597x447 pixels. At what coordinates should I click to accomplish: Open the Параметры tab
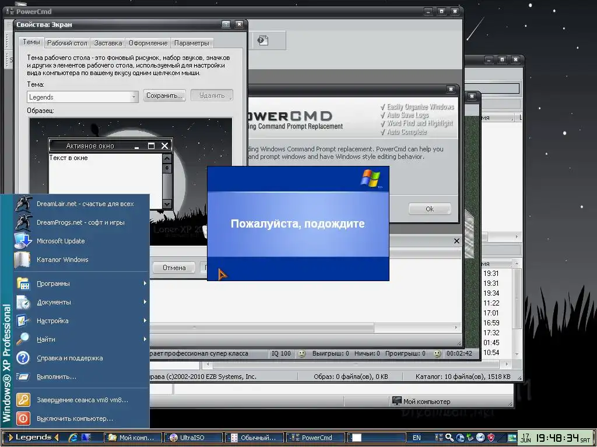click(191, 43)
